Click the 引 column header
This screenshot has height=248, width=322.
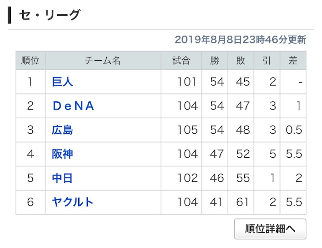[267, 61]
